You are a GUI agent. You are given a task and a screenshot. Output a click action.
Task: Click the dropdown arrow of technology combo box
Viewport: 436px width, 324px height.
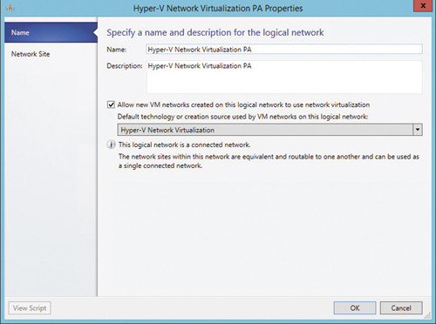[418, 130]
